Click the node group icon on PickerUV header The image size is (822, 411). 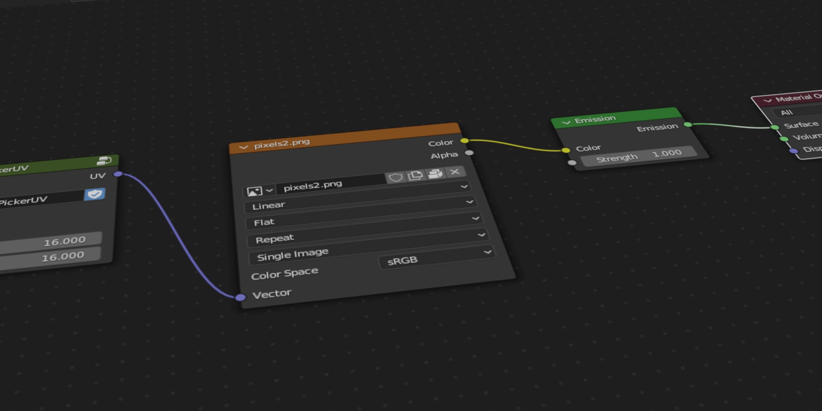click(104, 161)
